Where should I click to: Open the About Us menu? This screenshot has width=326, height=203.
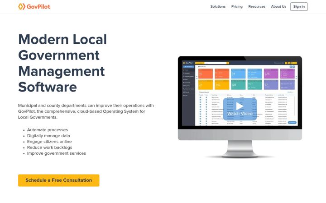click(278, 6)
